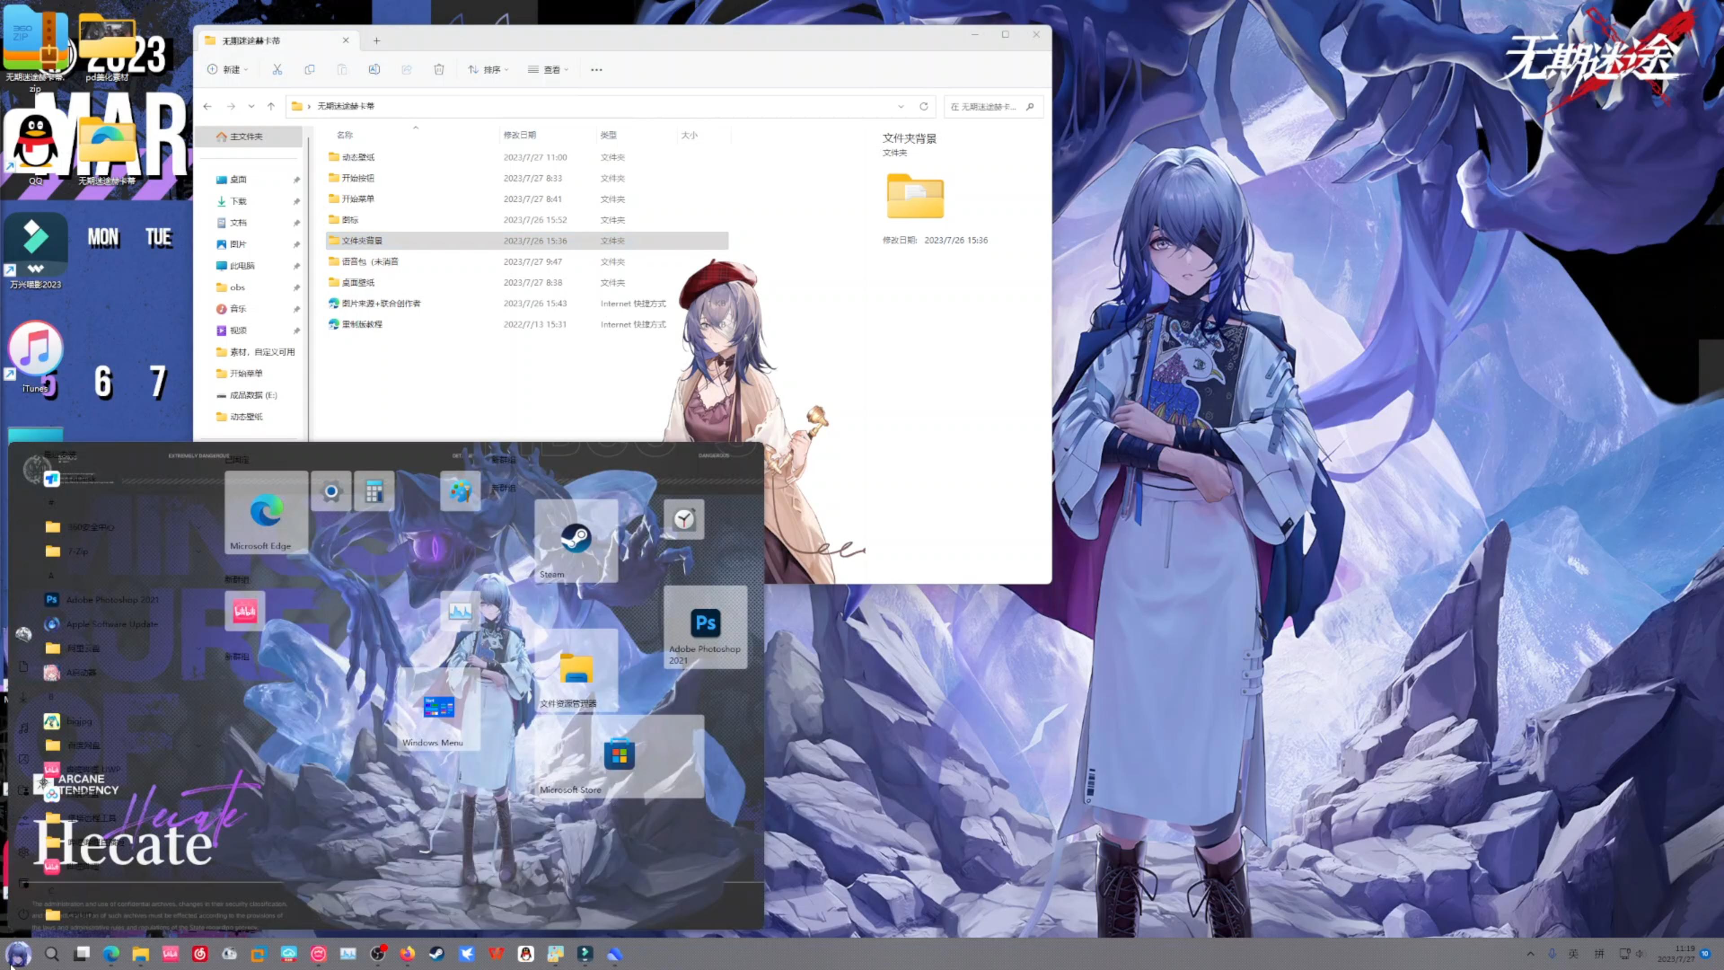Click the Copy icon in Explorer toolbar
The width and height of the screenshot is (1724, 970).
click(x=309, y=70)
